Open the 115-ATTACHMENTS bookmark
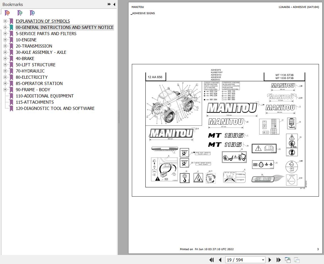The height and width of the screenshot is (264, 324). click(x=35, y=102)
